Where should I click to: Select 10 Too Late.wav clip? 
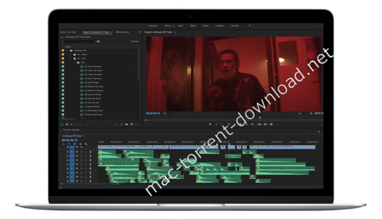click(x=92, y=102)
